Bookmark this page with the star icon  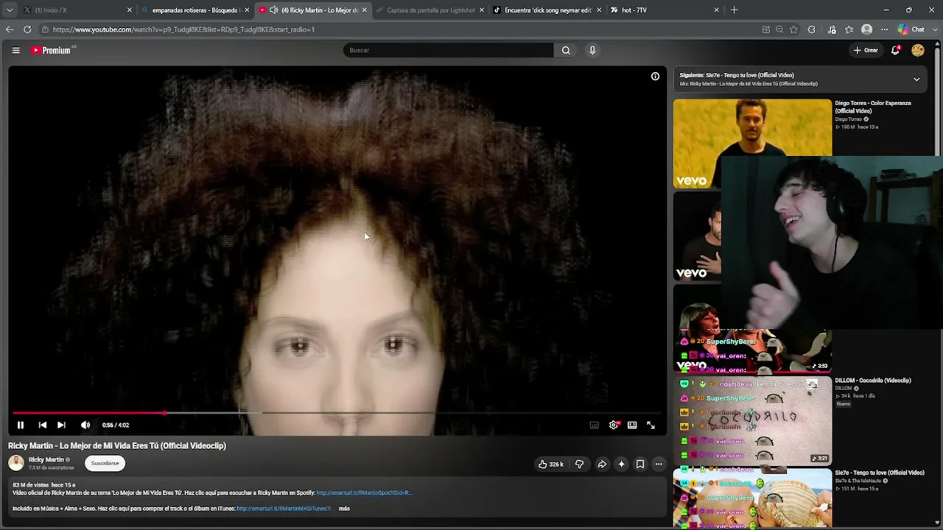[x=793, y=29]
